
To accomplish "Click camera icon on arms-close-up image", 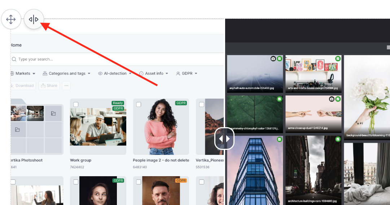I will pos(332,99).
